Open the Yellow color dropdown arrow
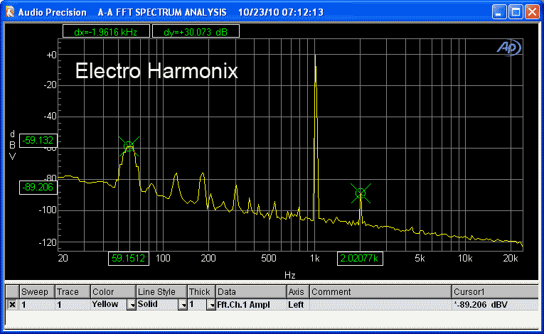Viewport: 544px width, 334px height. tap(132, 305)
